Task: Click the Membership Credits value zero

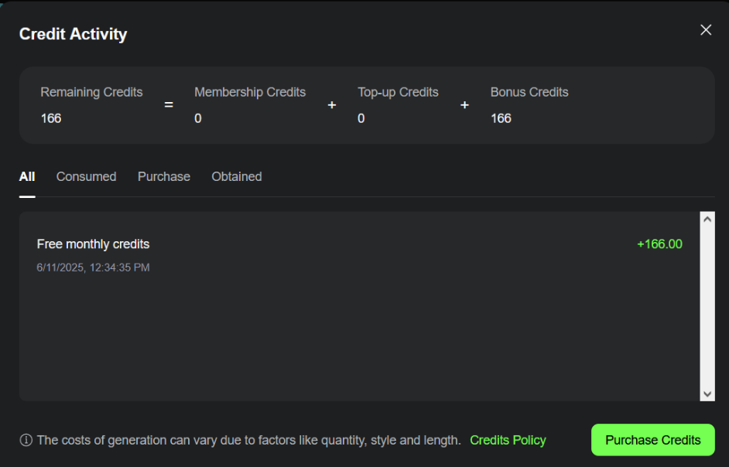Action: pos(198,118)
